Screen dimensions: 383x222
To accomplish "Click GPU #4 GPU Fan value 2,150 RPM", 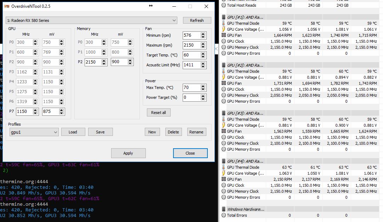I will click(x=282, y=179).
